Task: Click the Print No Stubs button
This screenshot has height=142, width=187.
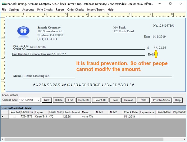Action: pyautogui.click(x=161, y=100)
